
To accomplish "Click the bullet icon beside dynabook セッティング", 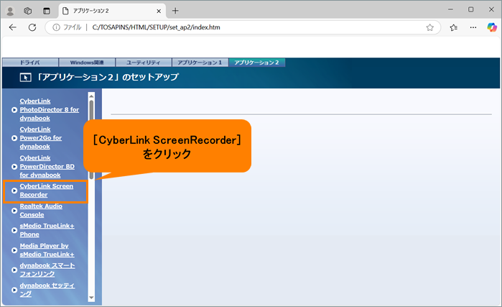I will tap(14, 290).
